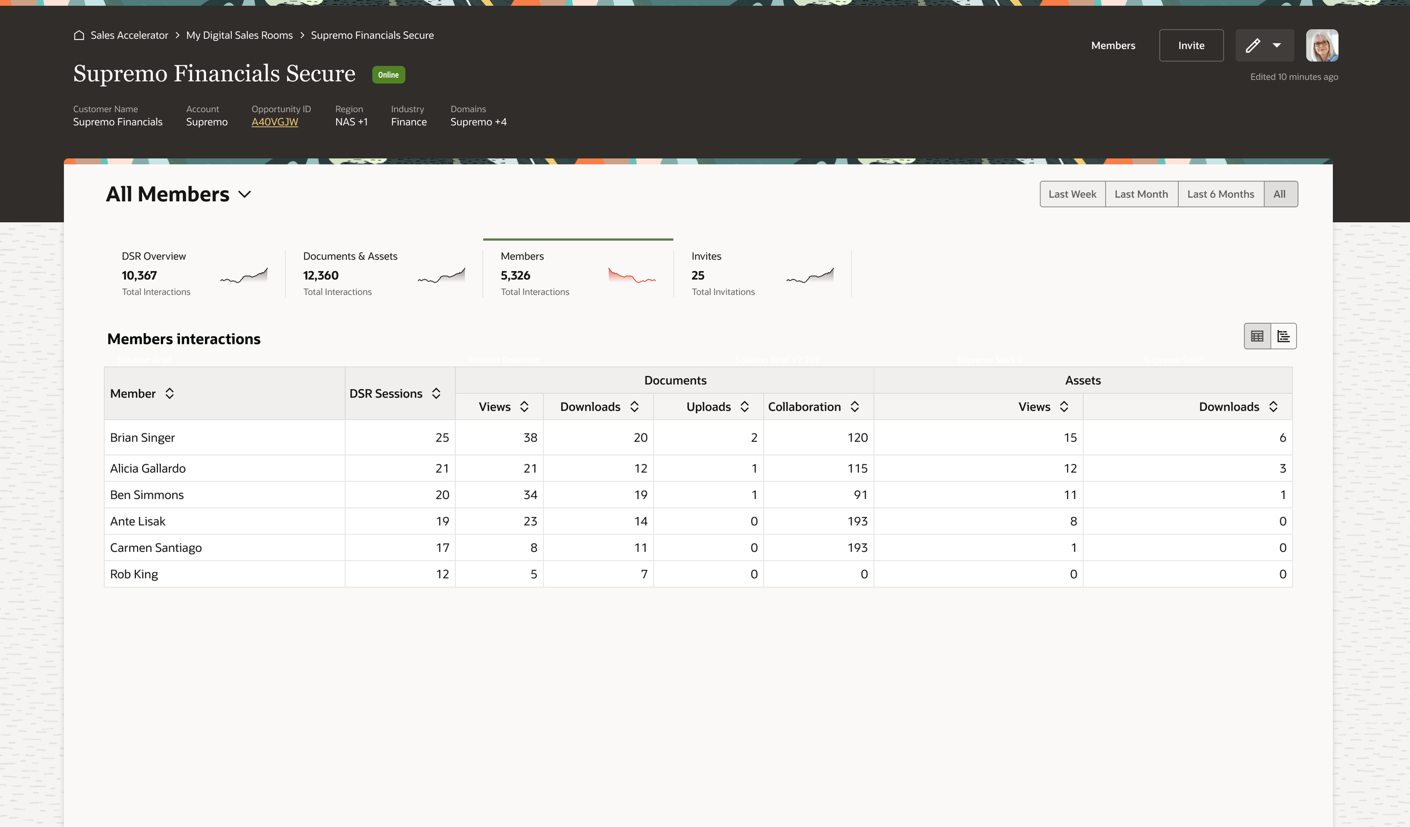Screen dimensions: 1410x827
Task: Switch to bar chart view icon
Action: [x=1283, y=337]
